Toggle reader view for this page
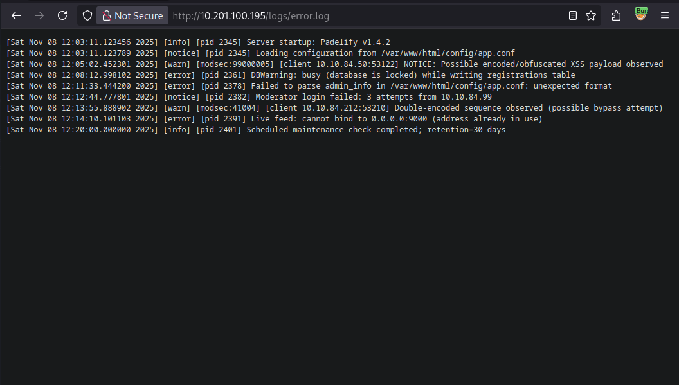Screen dimensions: 679x385 pos(573,16)
